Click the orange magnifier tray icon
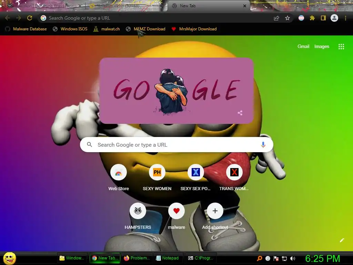This screenshot has width=353, height=265. pyautogui.click(x=259, y=258)
